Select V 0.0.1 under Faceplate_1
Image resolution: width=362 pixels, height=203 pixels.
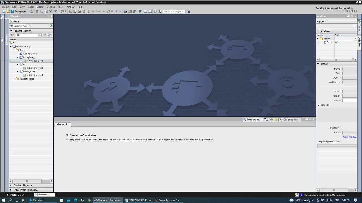click(x=35, y=61)
